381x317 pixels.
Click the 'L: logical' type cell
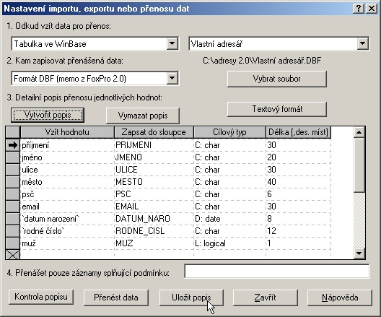pos(229,243)
